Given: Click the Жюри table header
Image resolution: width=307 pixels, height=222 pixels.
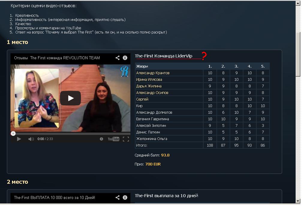Looking at the screenshot, I should point(142,66).
